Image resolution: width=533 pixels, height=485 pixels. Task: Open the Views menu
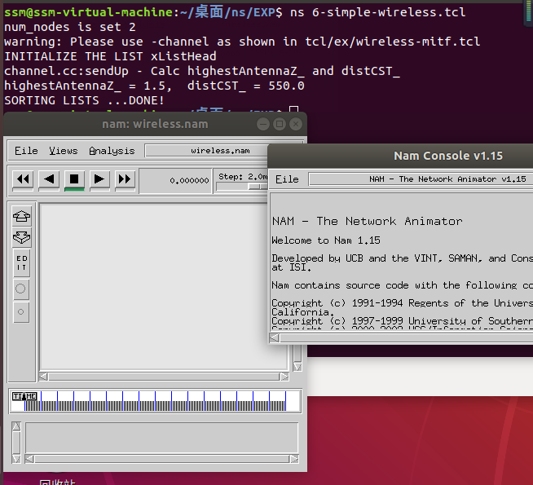coord(64,151)
